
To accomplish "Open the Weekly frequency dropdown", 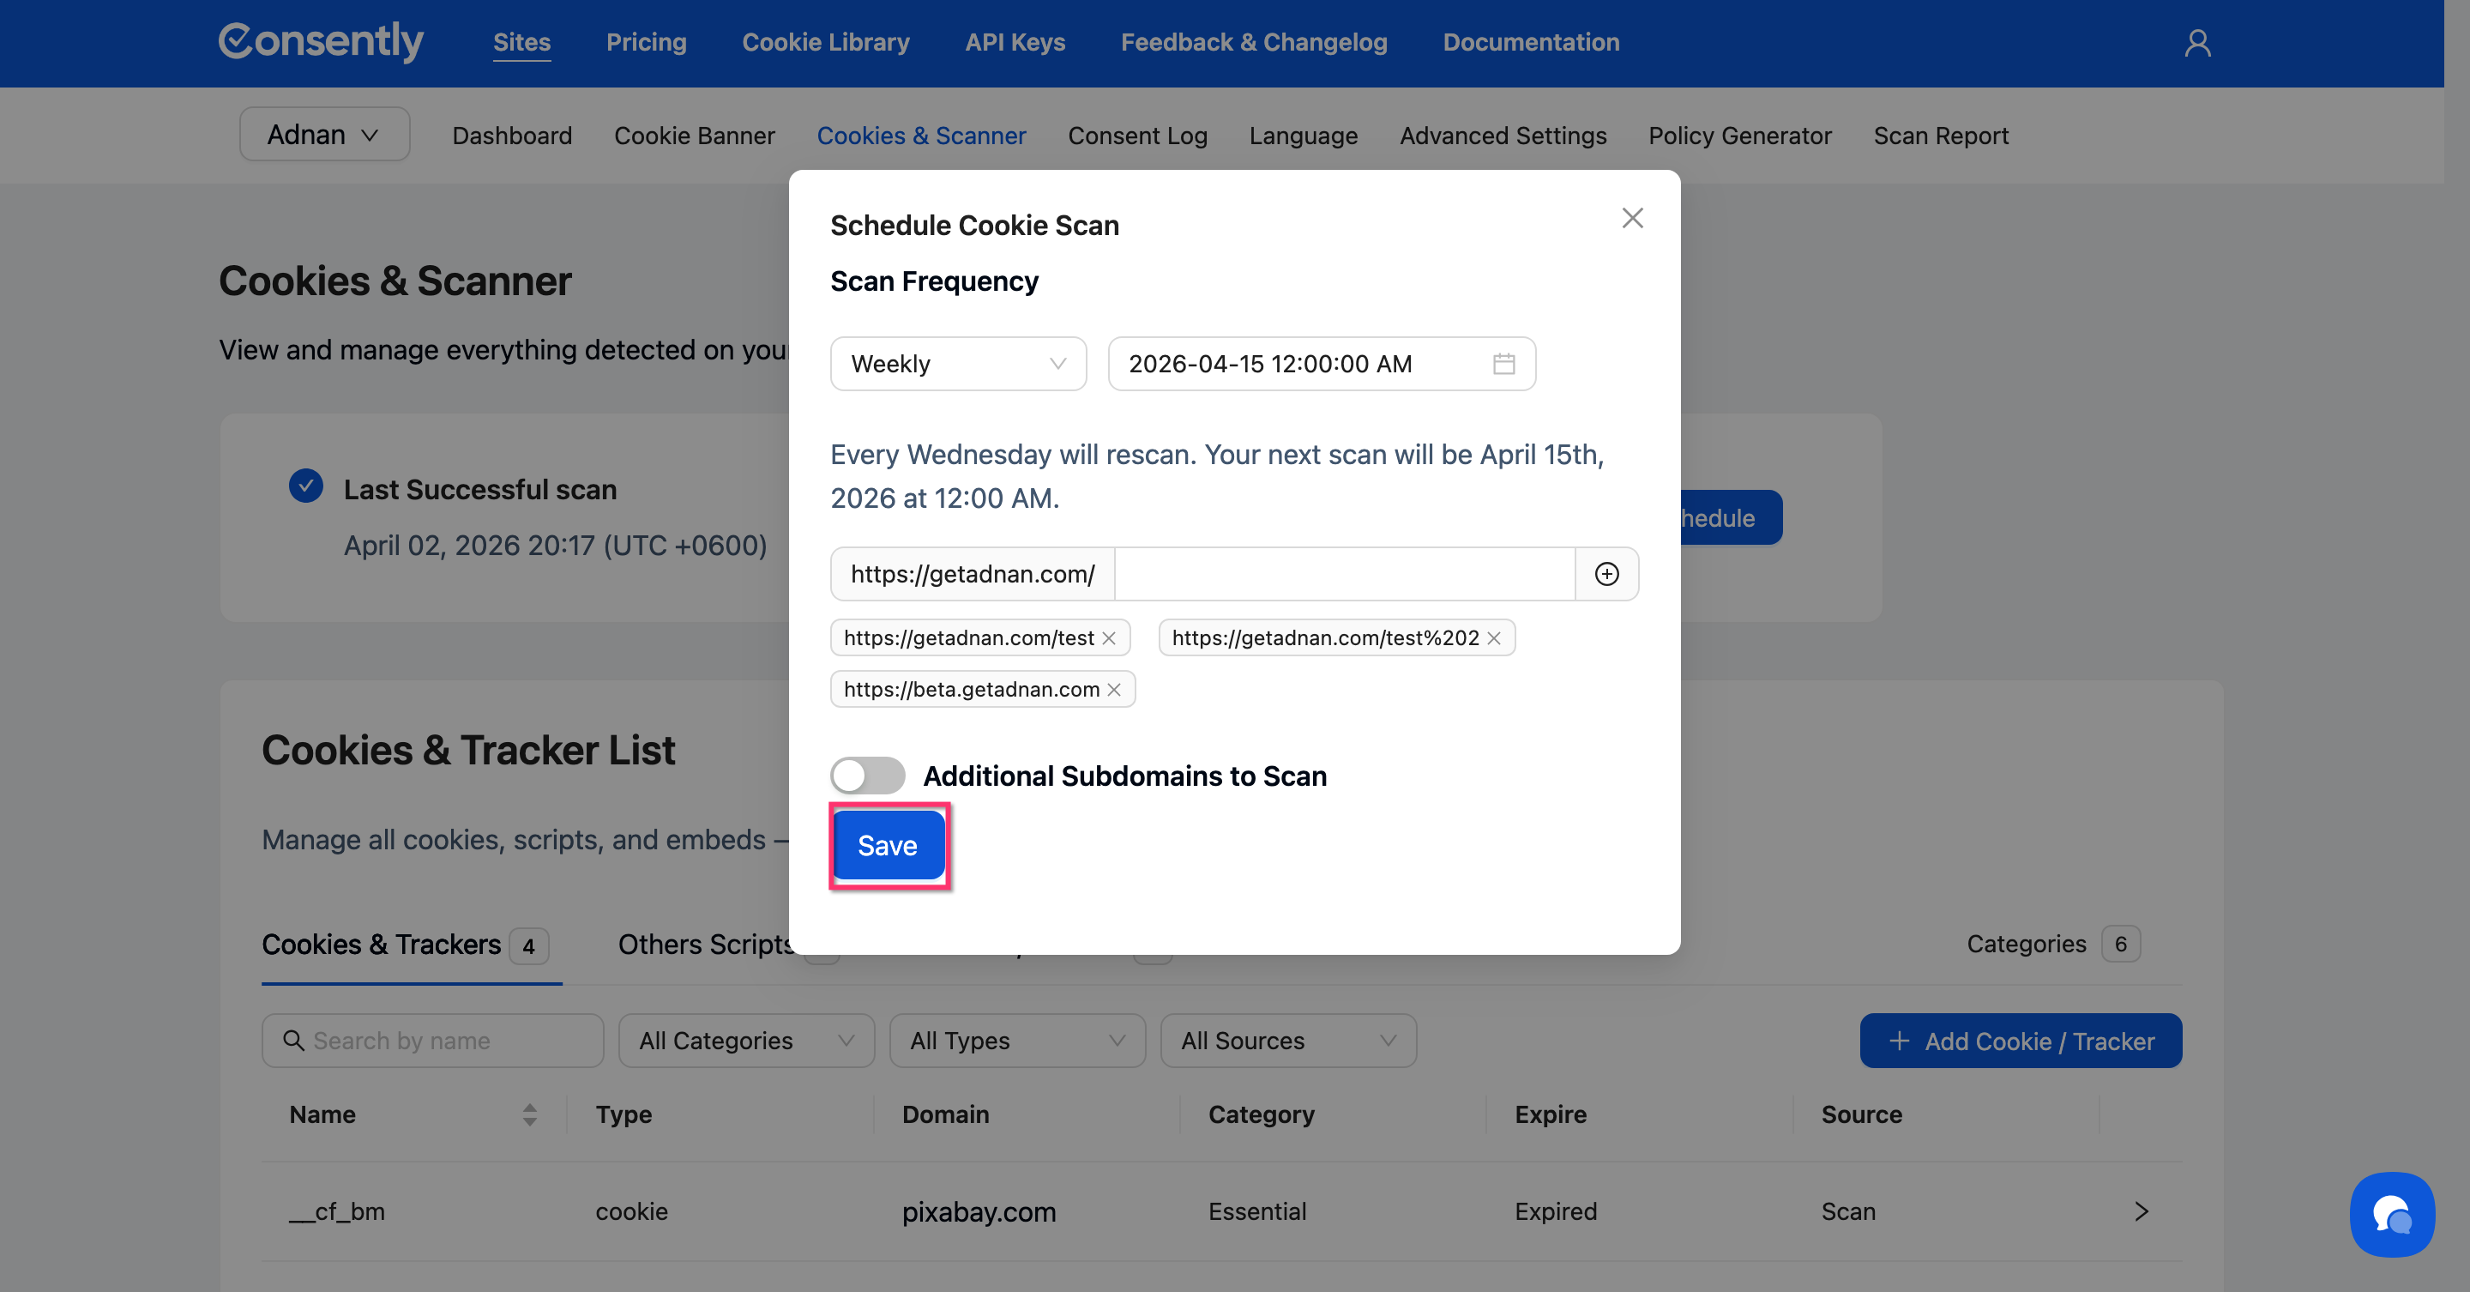I will [x=957, y=364].
